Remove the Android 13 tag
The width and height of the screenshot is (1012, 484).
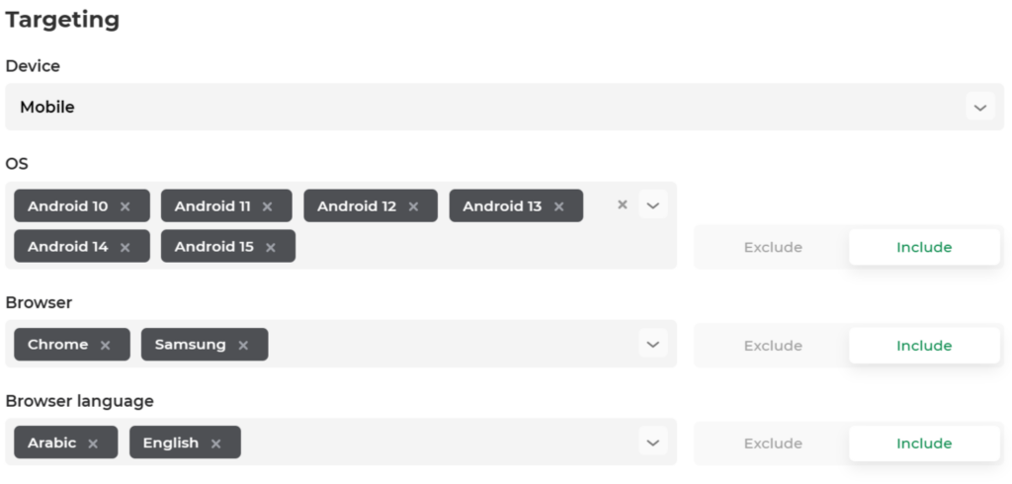(x=559, y=206)
